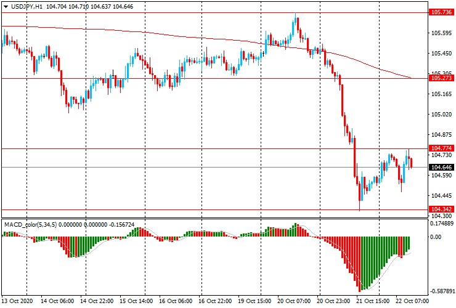Click the 14 Oct 22:00 time label

pos(97,301)
